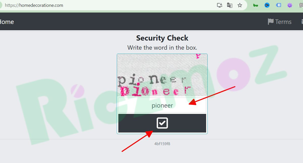Click the install app icon in address bar
Screen dimensions: 303x163
[x=219, y=5]
